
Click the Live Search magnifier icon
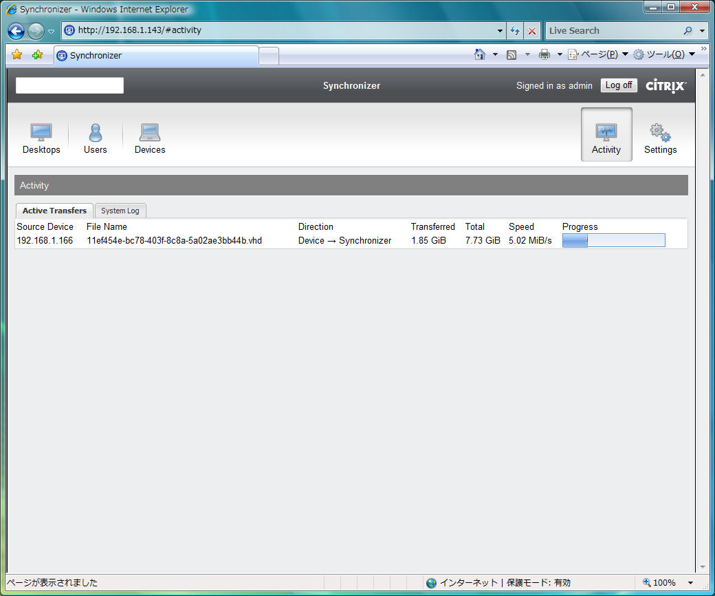[687, 30]
